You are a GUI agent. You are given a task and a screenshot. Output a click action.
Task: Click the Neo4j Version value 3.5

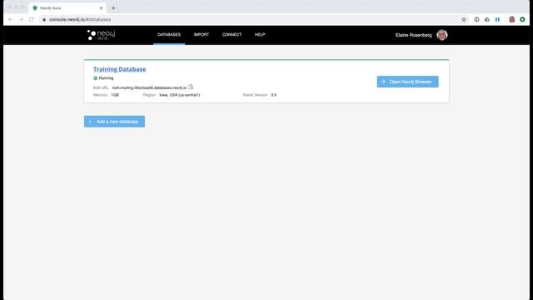coord(274,95)
